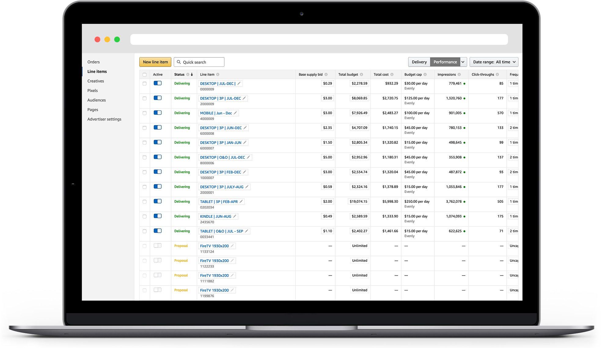Go to Advertiser settings in sidebar

(104, 119)
